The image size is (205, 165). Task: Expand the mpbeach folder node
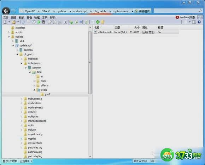22,59
